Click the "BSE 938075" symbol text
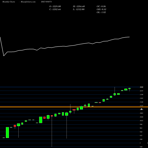 [x=46, y=2]
